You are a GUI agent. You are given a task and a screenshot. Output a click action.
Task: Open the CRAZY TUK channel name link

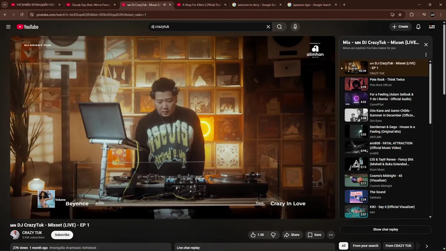click(x=32, y=233)
